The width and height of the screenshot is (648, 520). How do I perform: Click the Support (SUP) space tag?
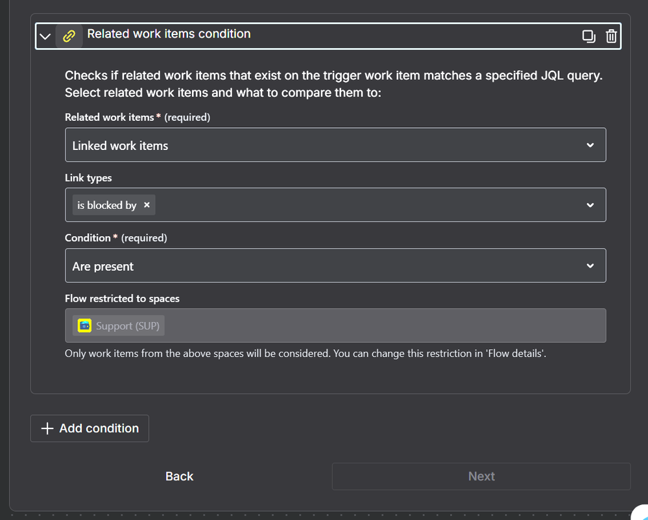click(119, 326)
